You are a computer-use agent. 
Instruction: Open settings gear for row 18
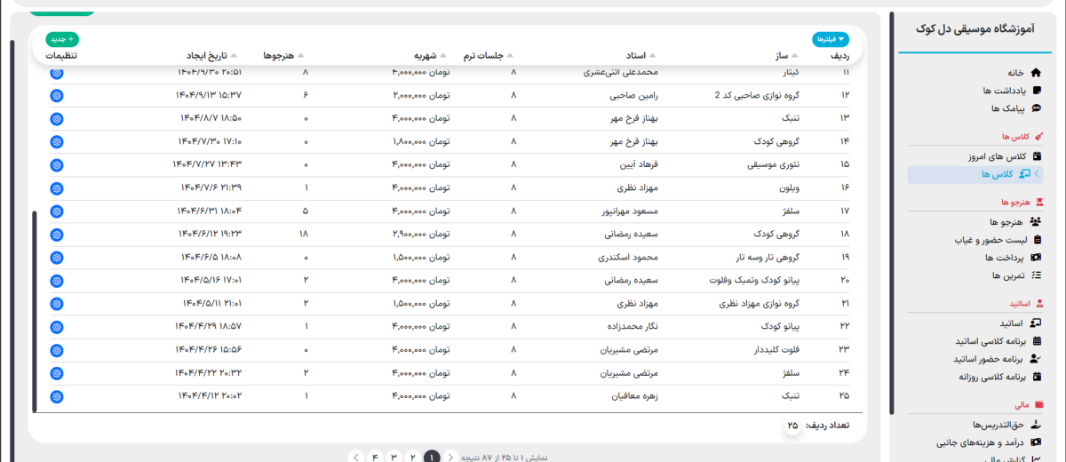57,234
